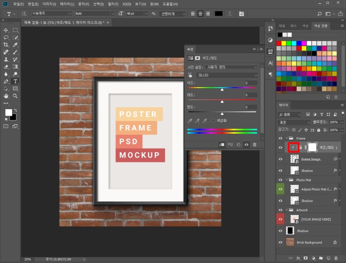The image size is (346, 263).
Task: Activate the Horizontal Type tool
Action: 15,81
